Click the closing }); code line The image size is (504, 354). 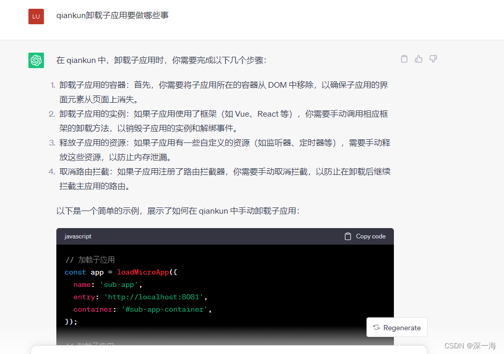coord(71,321)
